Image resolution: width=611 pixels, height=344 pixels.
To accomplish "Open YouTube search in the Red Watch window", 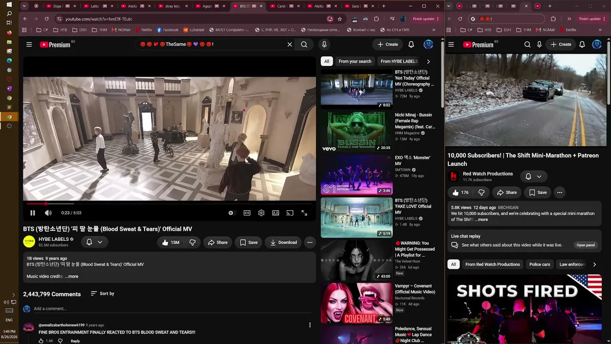I will (x=527, y=44).
